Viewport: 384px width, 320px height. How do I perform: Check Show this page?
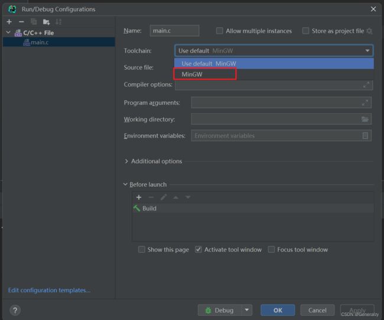[142, 249]
